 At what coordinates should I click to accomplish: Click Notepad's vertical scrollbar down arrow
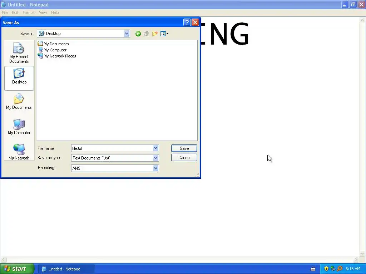362,254
